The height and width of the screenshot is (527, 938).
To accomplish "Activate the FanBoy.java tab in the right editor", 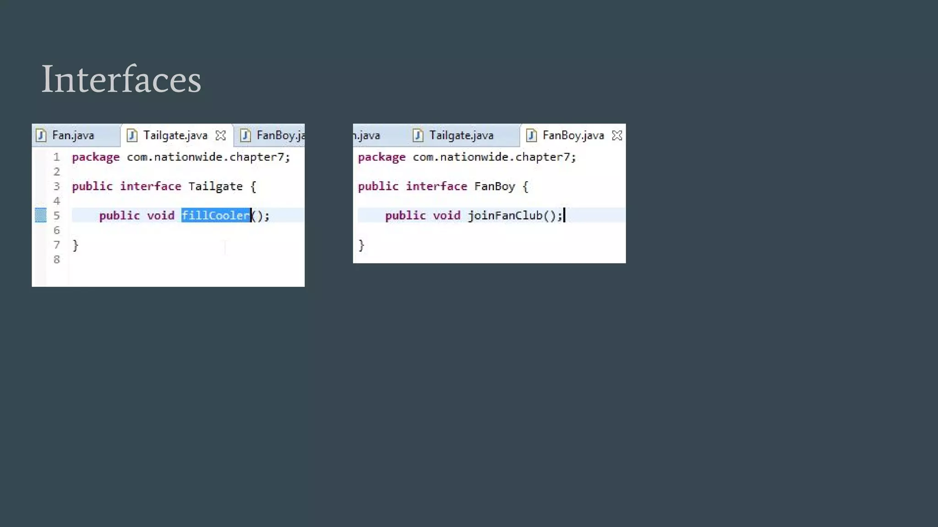I will click(573, 135).
